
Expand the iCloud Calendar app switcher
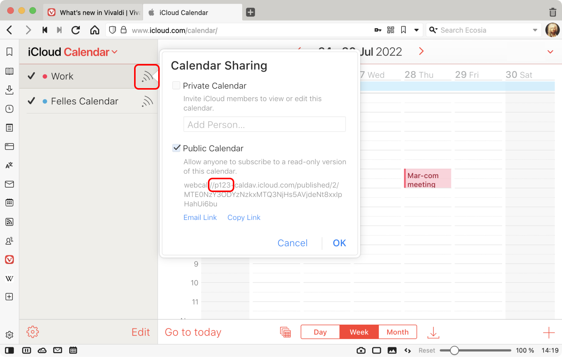tap(115, 52)
